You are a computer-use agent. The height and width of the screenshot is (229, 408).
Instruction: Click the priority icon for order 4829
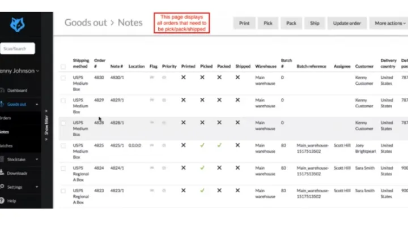164,100
